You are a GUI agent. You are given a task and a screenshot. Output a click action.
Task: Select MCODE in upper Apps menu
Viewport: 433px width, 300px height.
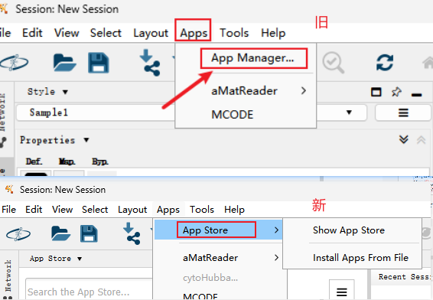tap(232, 114)
